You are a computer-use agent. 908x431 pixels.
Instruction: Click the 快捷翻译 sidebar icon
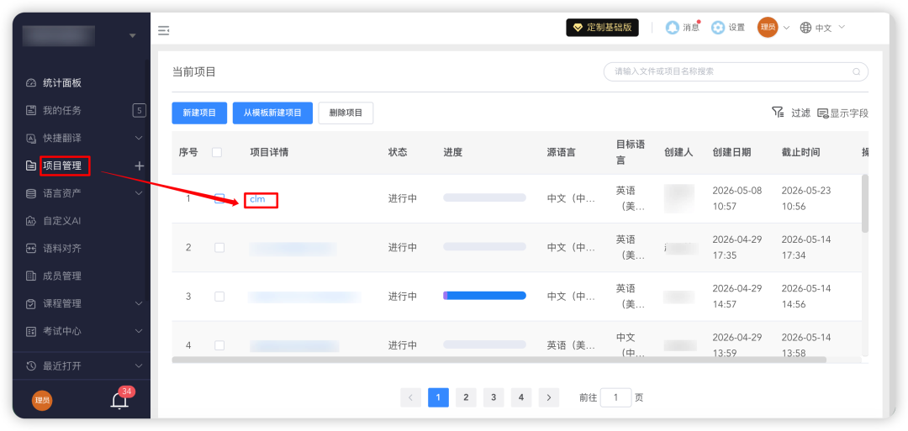pyautogui.click(x=31, y=139)
